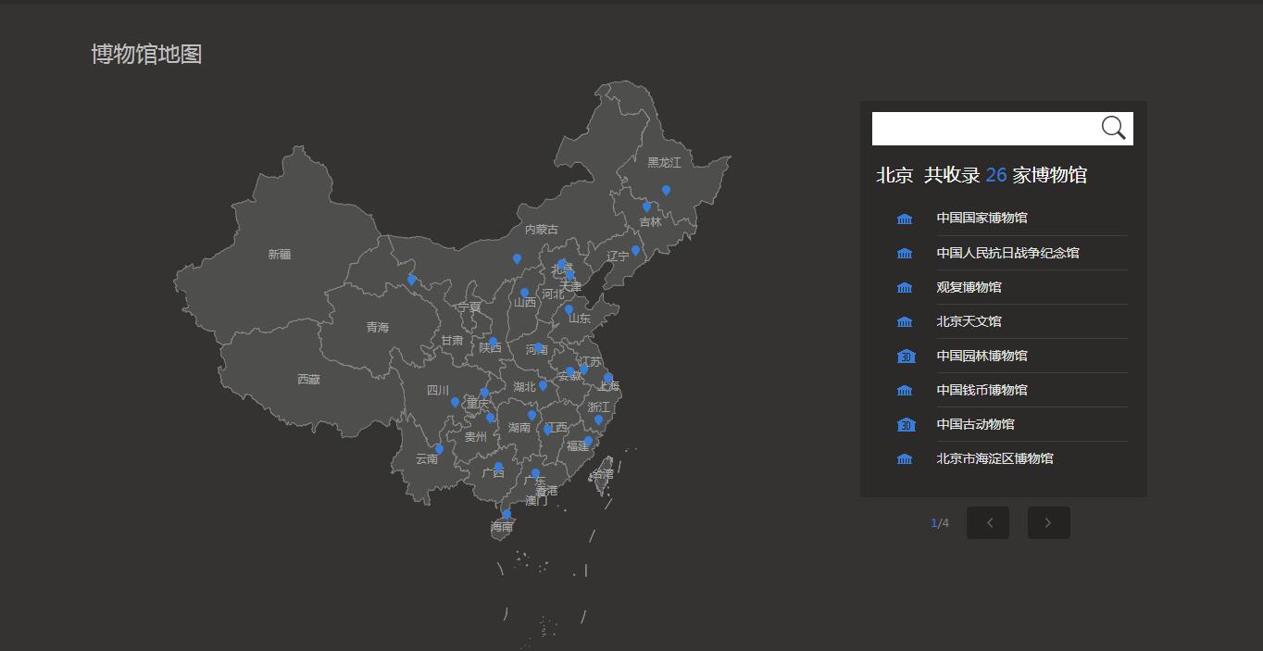Viewport: 1263px width, 651px height.
Task: Click the map pin in 山东 province
Action: [569, 309]
